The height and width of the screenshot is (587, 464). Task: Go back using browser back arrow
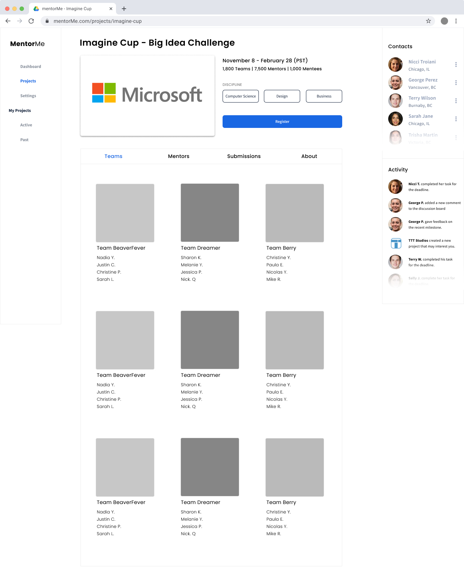8,21
